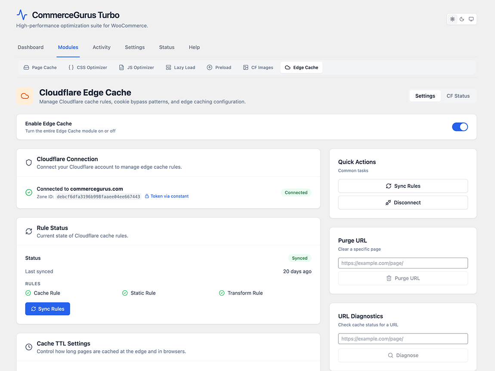Select the Lazy Load module tab
495x371 pixels.
[181, 68]
